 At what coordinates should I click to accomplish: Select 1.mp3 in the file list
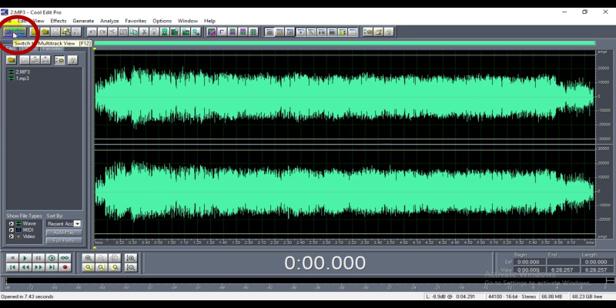(22, 78)
